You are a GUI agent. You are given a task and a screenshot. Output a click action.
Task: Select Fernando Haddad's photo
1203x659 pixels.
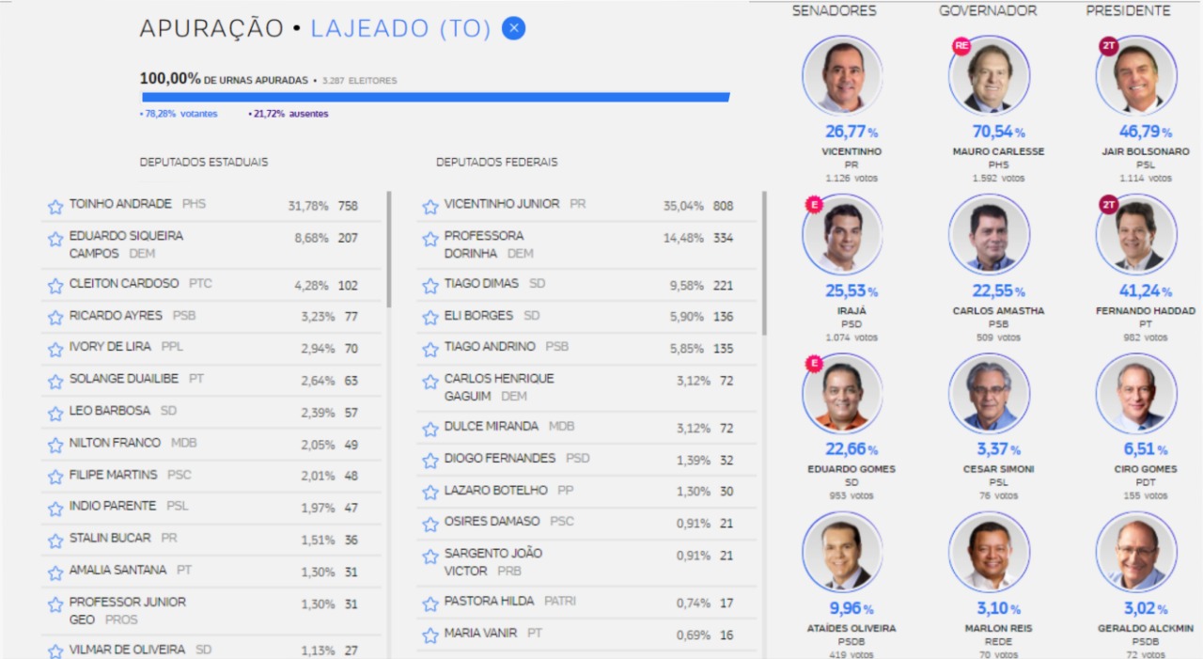1135,235
